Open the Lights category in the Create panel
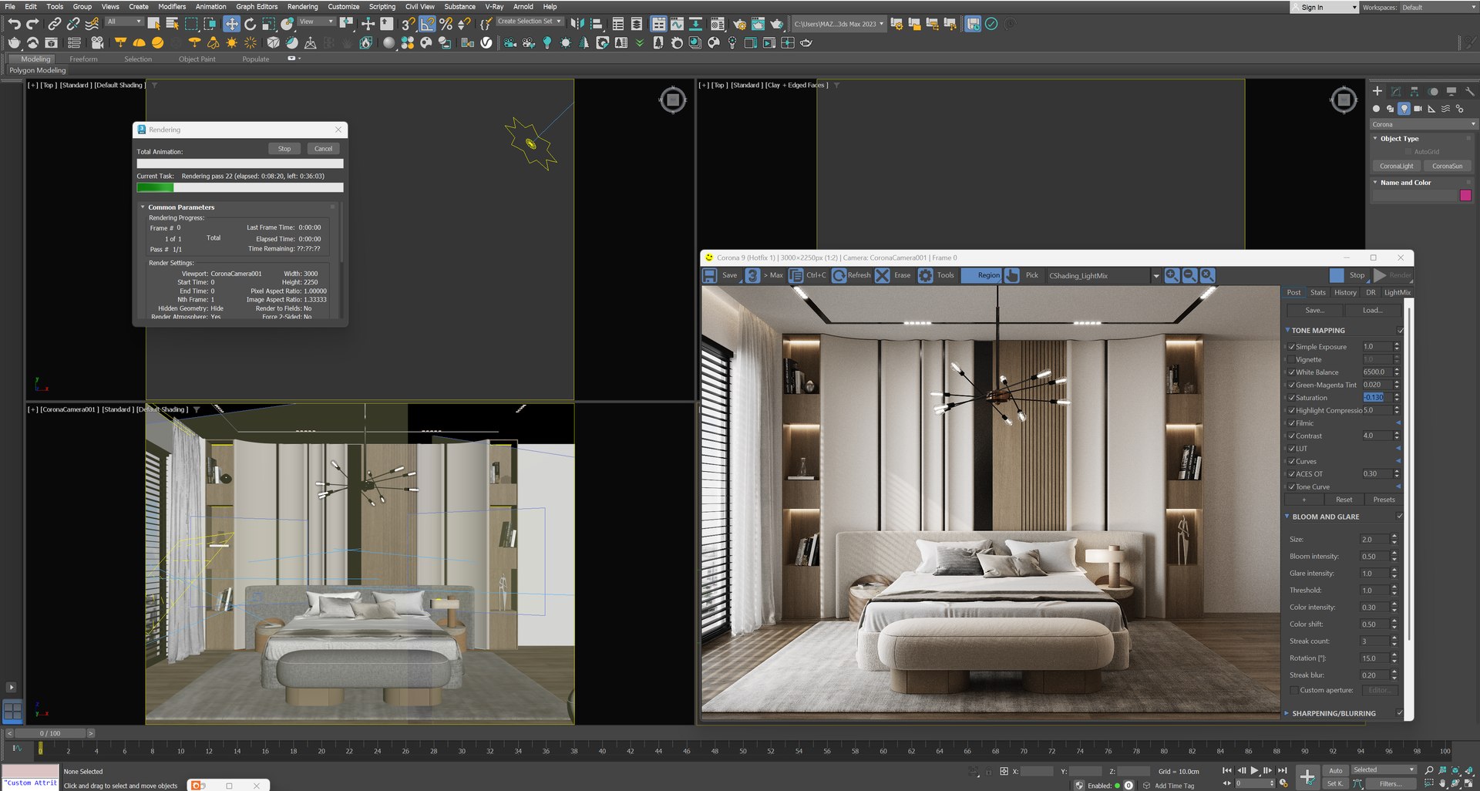 [1404, 109]
